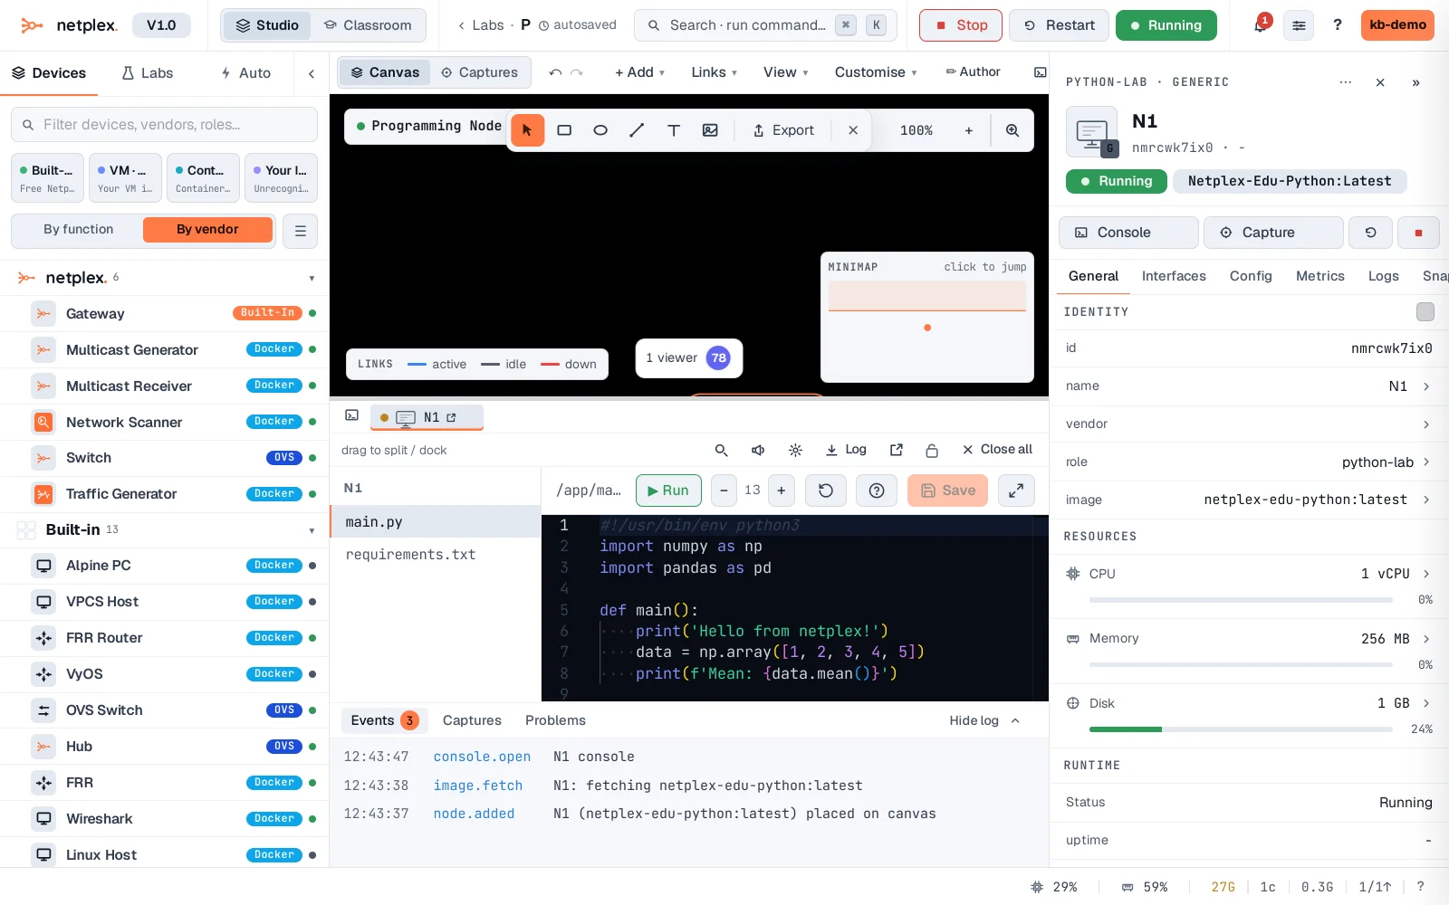Open the Links dropdown menu
The width and height of the screenshot is (1449, 905).
coord(714,72)
